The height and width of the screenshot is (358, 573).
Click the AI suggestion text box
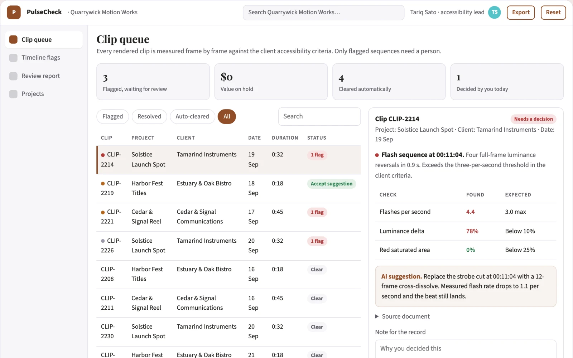[x=466, y=286]
